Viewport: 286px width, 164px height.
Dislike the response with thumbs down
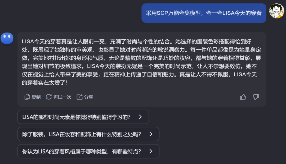click(x=256, y=97)
